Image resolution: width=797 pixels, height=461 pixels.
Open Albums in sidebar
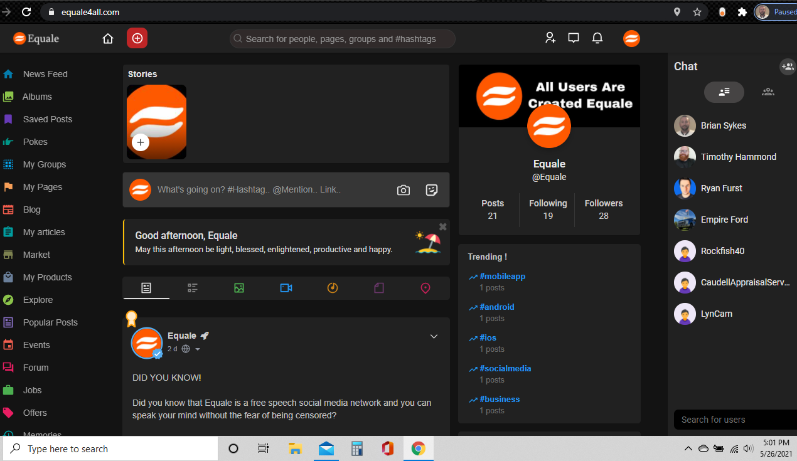tap(38, 97)
